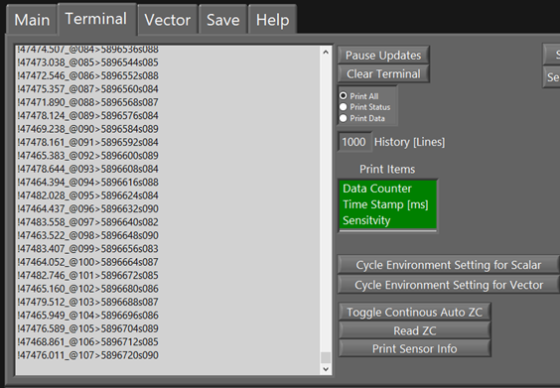Click terminal line !47465.160_@102>5896680s086
The image size is (560, 388).
87,289
